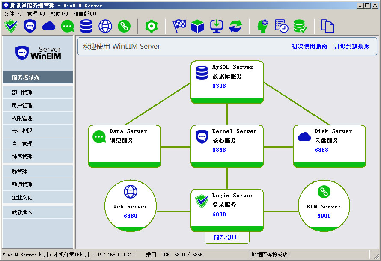The image size is (381, 261).
Task: Click the green chat bubble toolbar icon
Action: click(68, 26)
